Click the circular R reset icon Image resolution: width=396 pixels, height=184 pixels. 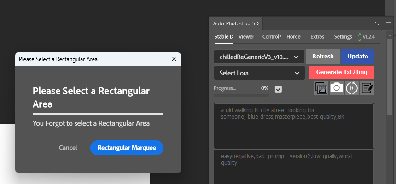pyautogui.click(x=352, y=88)
